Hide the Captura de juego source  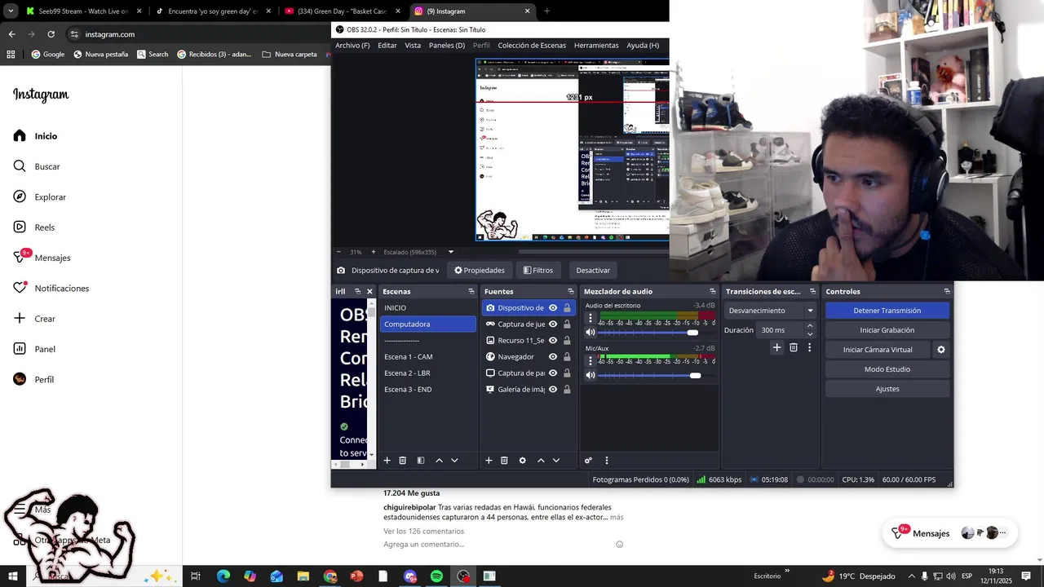coord(553,324)
